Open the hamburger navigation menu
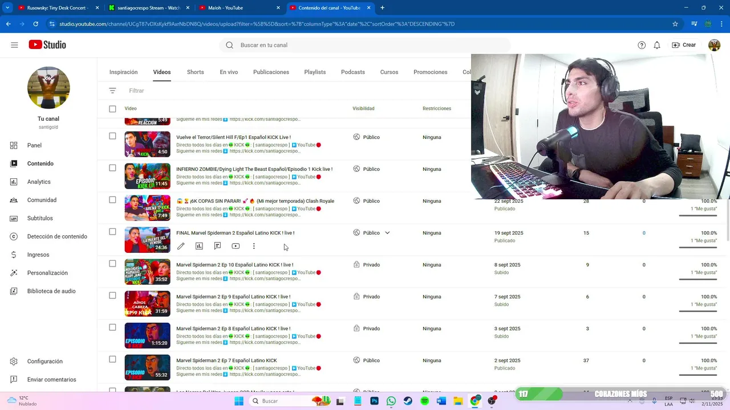 tap(14, 45)
